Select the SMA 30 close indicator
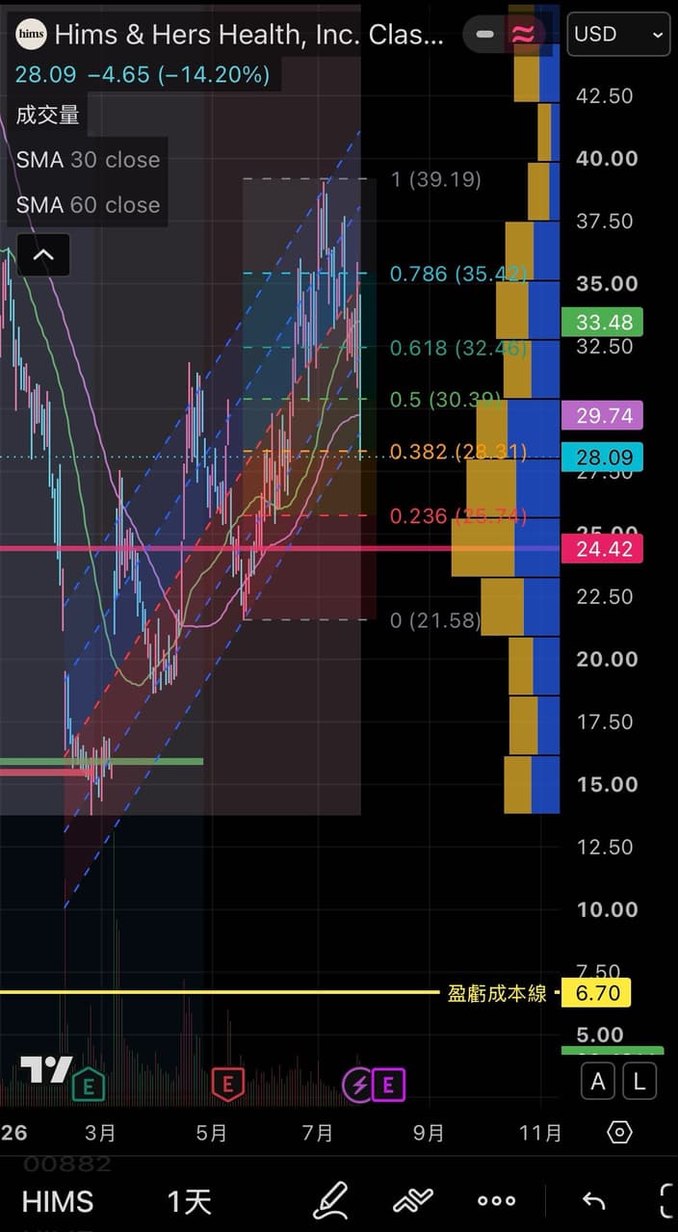The height and width of the screenshot is (1232, 678). (88, 160)
